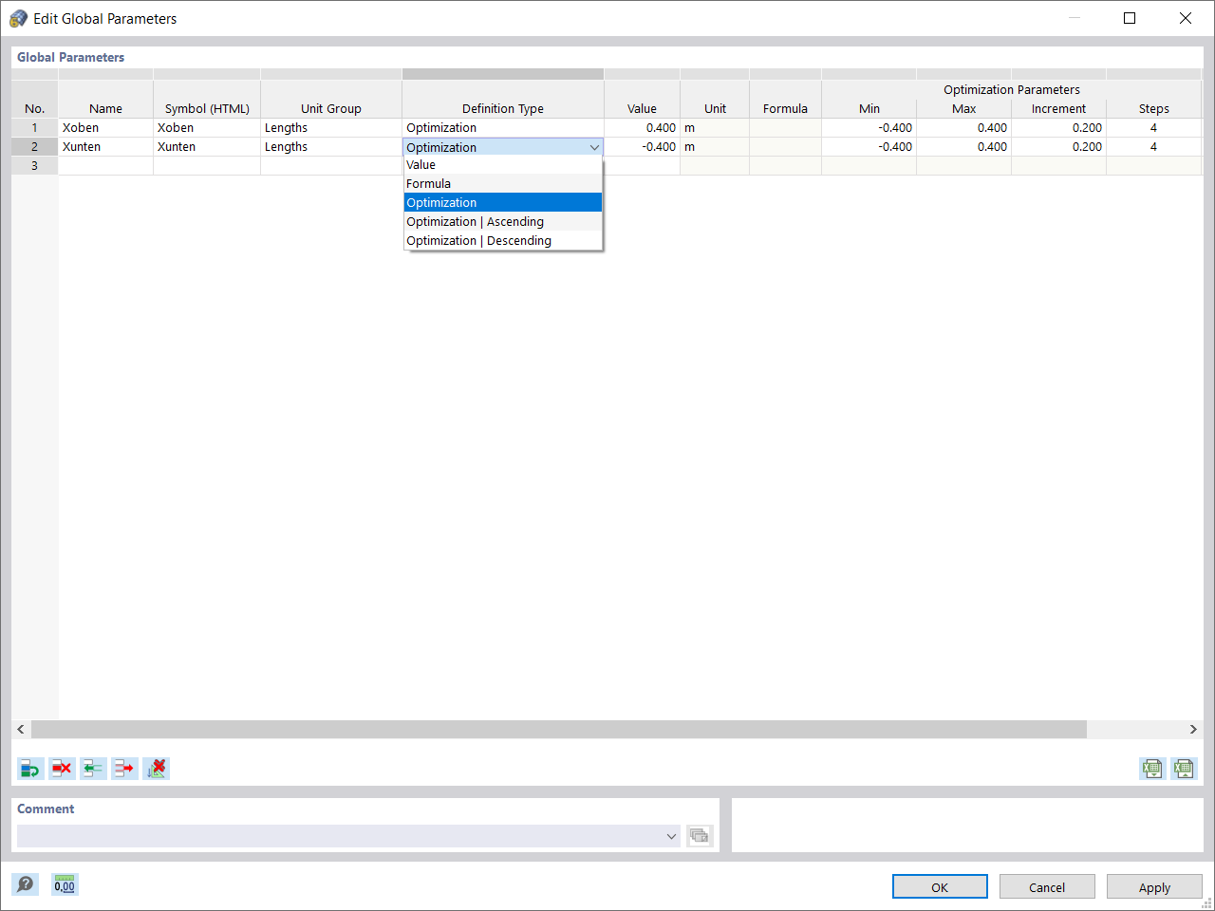Image resolution: width=1215 pixels, height=911 pixels.
Task: Click the Increment 0.200 cell for Xunten
Action: [1058, 147]
